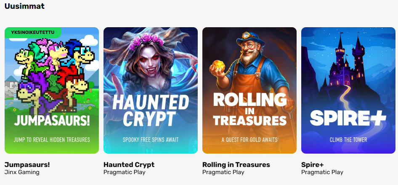Click the gold nugget held by the miner

click(x=218, y=67)
